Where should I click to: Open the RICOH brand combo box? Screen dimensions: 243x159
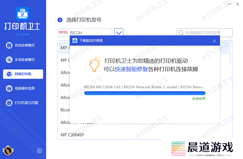pyautogui.click(x=85, y=33)
